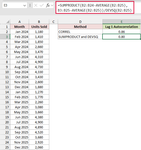
Task: Click the Sep 2024 cell
Action: point(19,72)
